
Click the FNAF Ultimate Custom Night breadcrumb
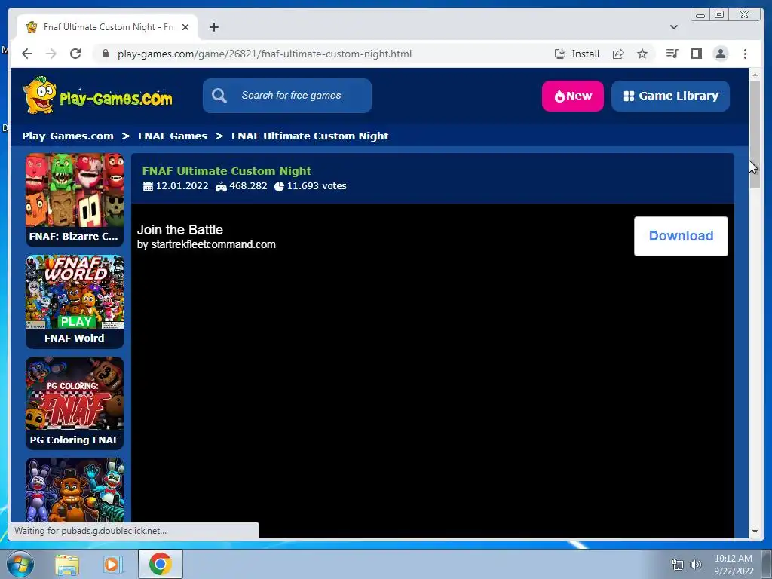[310, 136]
